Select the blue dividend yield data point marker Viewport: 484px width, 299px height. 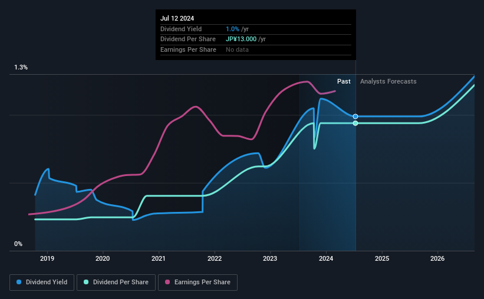tap(355, 117)
